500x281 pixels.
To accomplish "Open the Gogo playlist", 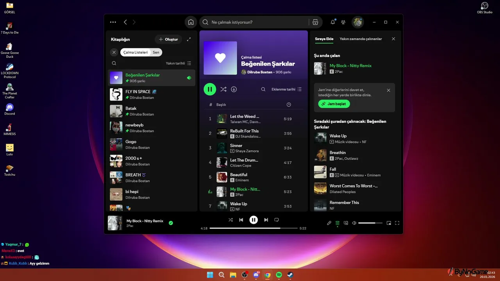I will pos(152,144).
